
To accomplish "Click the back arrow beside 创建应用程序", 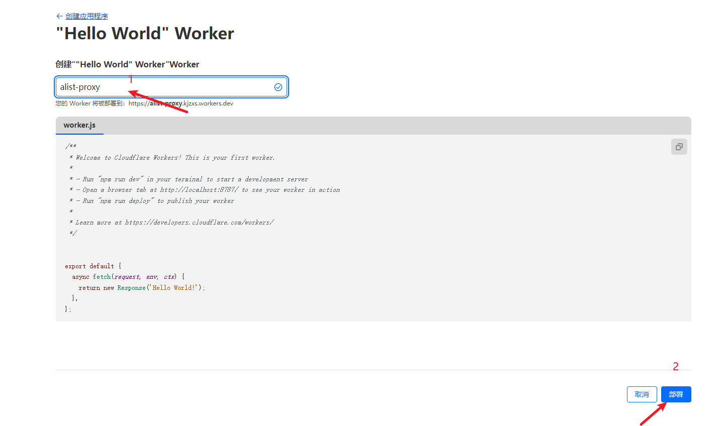I will (x=59, y=16).
